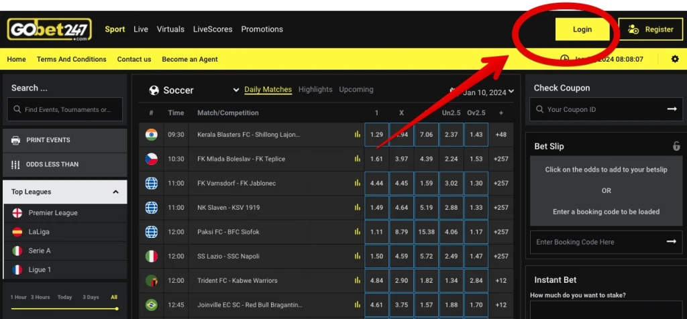Screen dimensions: 687x319
Task: Open the Virtuals menu
Action: click(170, 29)
